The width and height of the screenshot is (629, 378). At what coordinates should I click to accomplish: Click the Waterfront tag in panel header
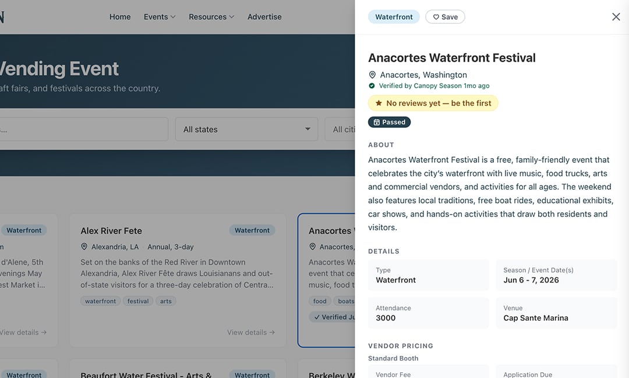point(394,17)
